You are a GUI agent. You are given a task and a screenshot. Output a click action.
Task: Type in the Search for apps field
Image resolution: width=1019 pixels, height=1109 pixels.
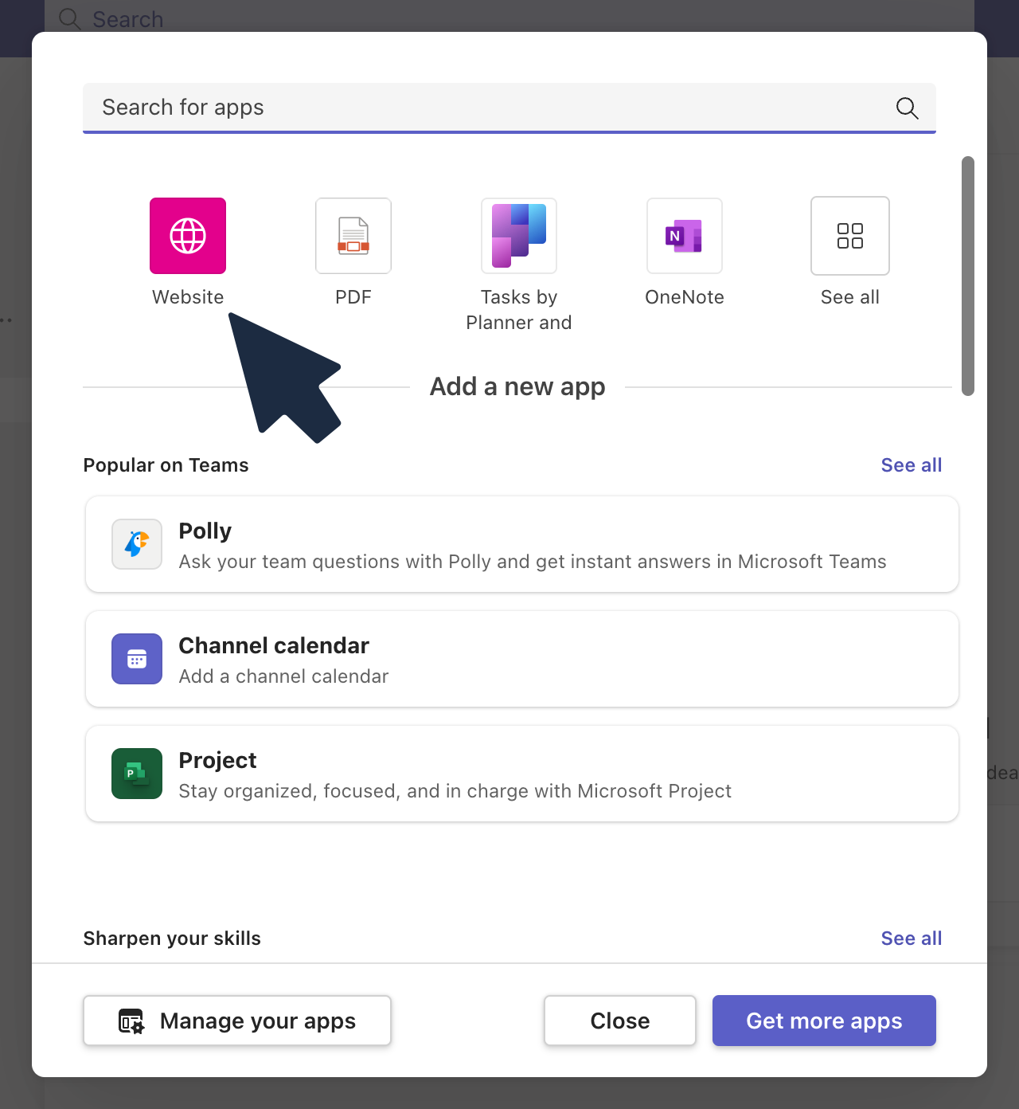click(478, 108)
